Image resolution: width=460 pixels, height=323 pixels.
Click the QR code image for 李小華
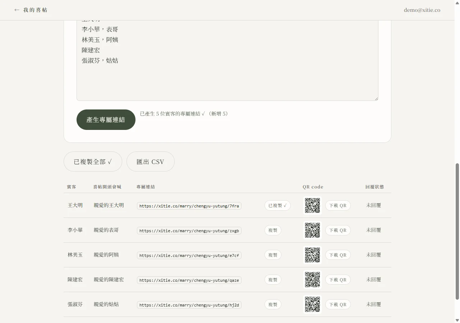coord(312,230)
